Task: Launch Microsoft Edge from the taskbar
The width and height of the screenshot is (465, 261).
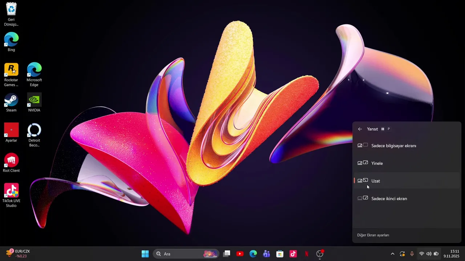Action: coord(253,254)
